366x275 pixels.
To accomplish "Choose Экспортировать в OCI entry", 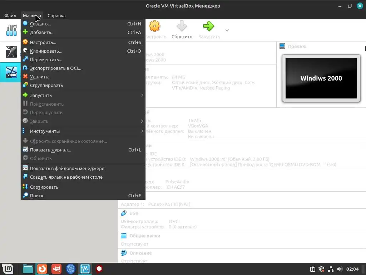I will coord(83,68).
